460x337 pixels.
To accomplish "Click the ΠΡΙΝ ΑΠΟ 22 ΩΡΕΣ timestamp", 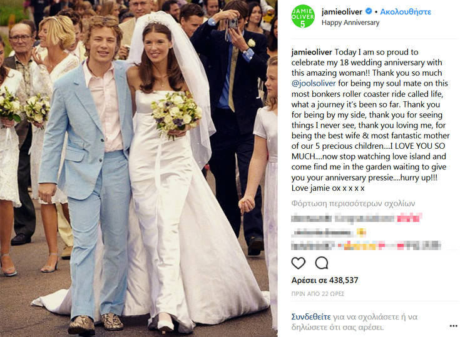I will coord(318,294).
